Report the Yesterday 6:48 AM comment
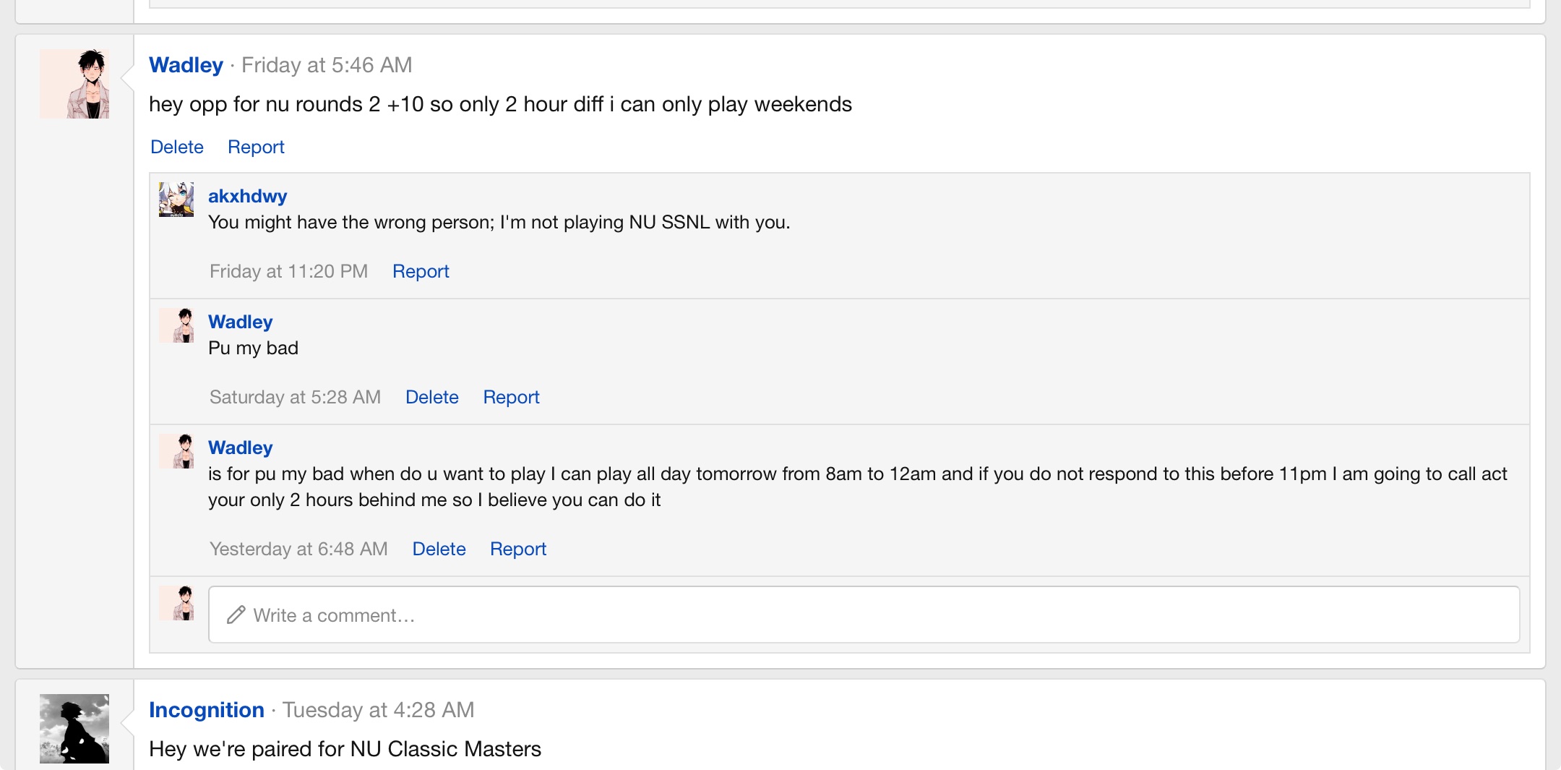This screenshot has height=770, width=1561. [517, 549]
